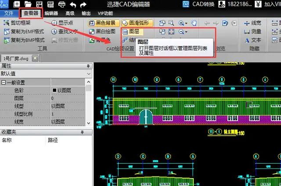
Task: Toggle 黑色背景 mode
Action: (x=104, y=23)
